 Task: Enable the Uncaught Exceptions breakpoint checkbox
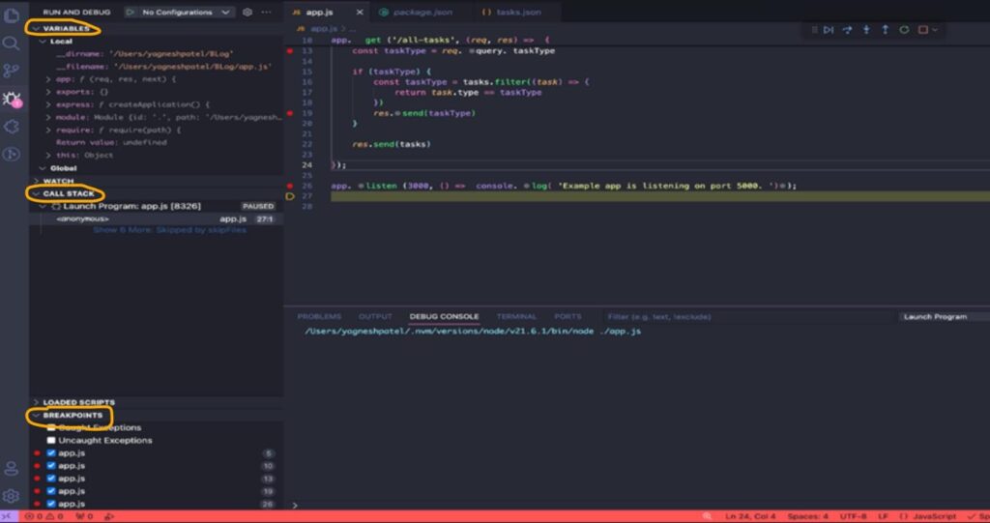(51, 441)
